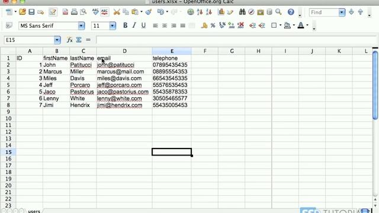This screenshot has width=379, height=213.
Task: Open Data Sources icon
Action: pos(269,12)
